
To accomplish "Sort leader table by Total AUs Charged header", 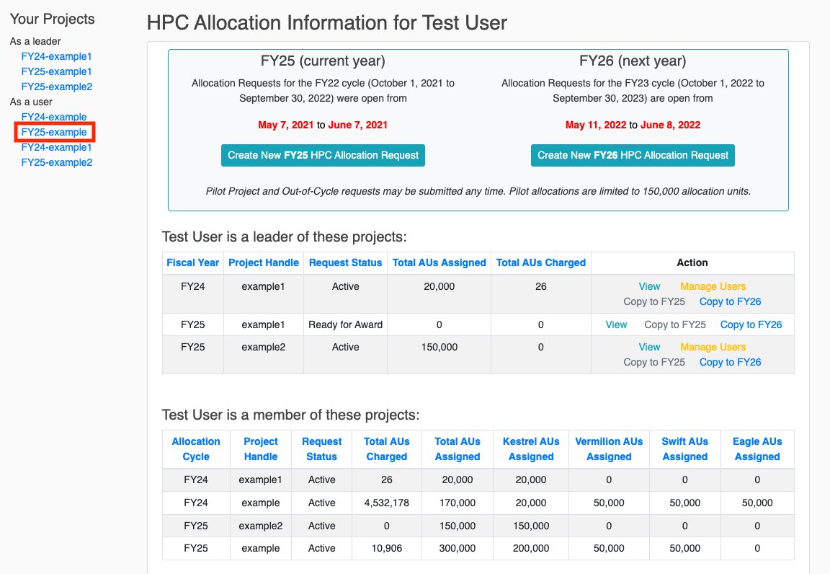I will coord(540,262).
